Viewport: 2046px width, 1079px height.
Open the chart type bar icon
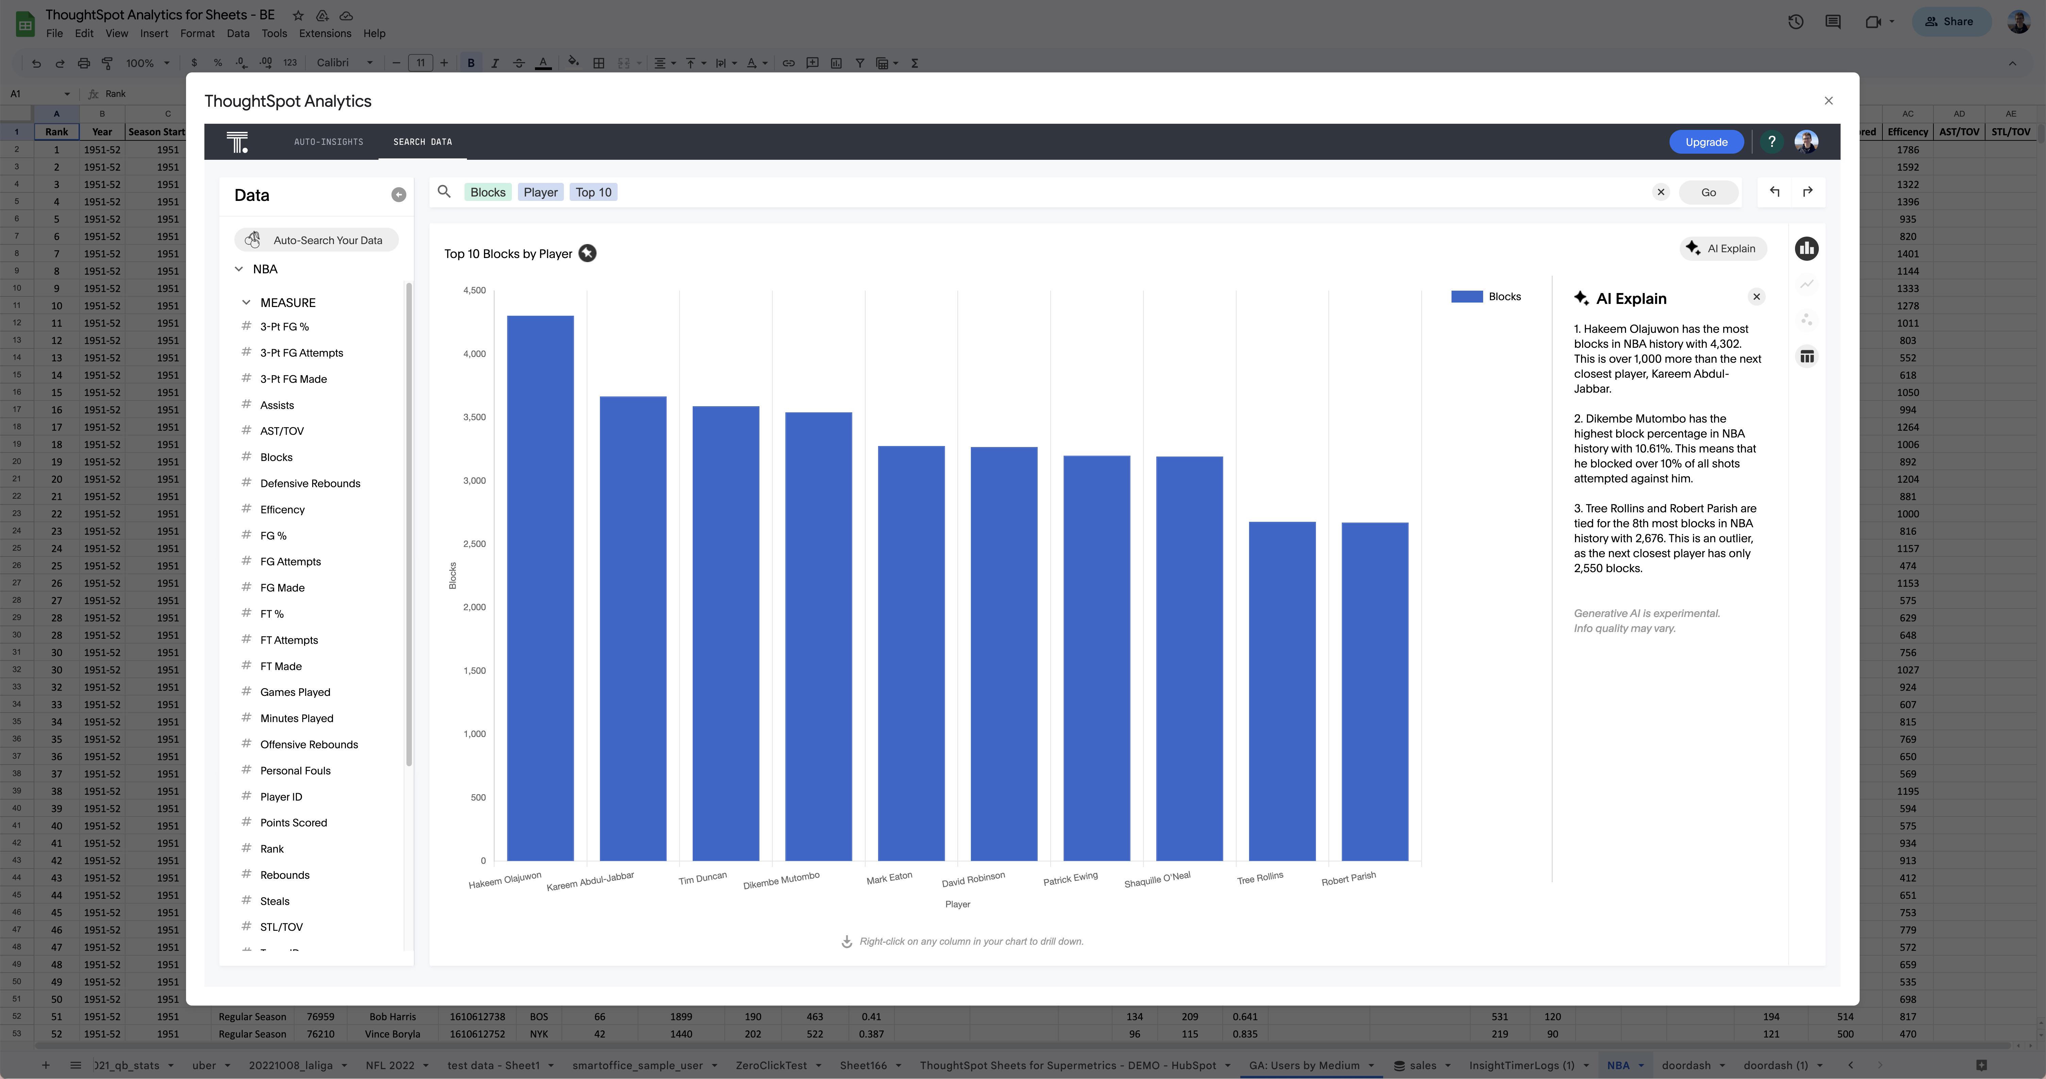pyautogui.click(x=1807, y=249)
